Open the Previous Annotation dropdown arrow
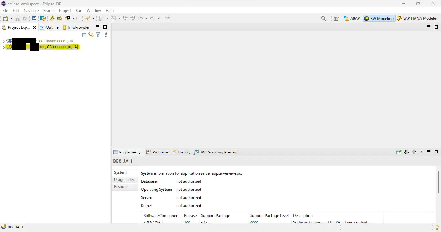This screenshot has height=232, width=441. tap(119, 18)
